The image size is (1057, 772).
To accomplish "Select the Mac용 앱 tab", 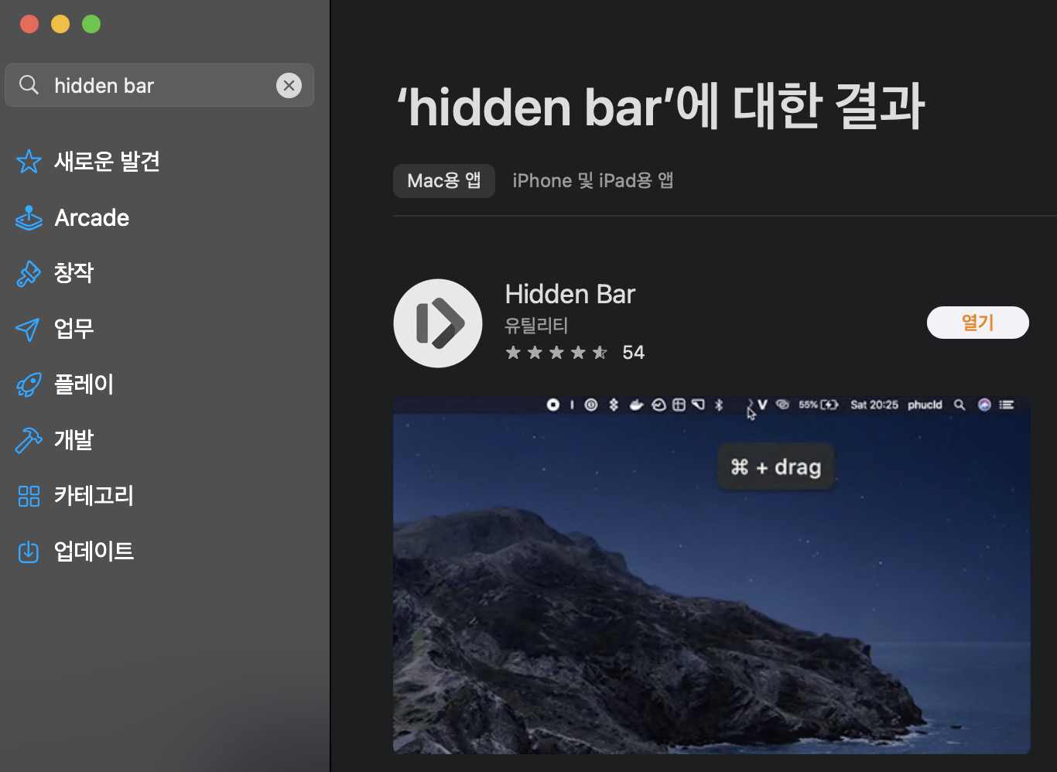I will point(444,180).
